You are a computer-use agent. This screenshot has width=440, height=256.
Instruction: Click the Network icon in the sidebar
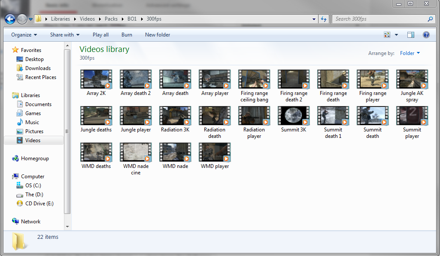tap(15, 221)
